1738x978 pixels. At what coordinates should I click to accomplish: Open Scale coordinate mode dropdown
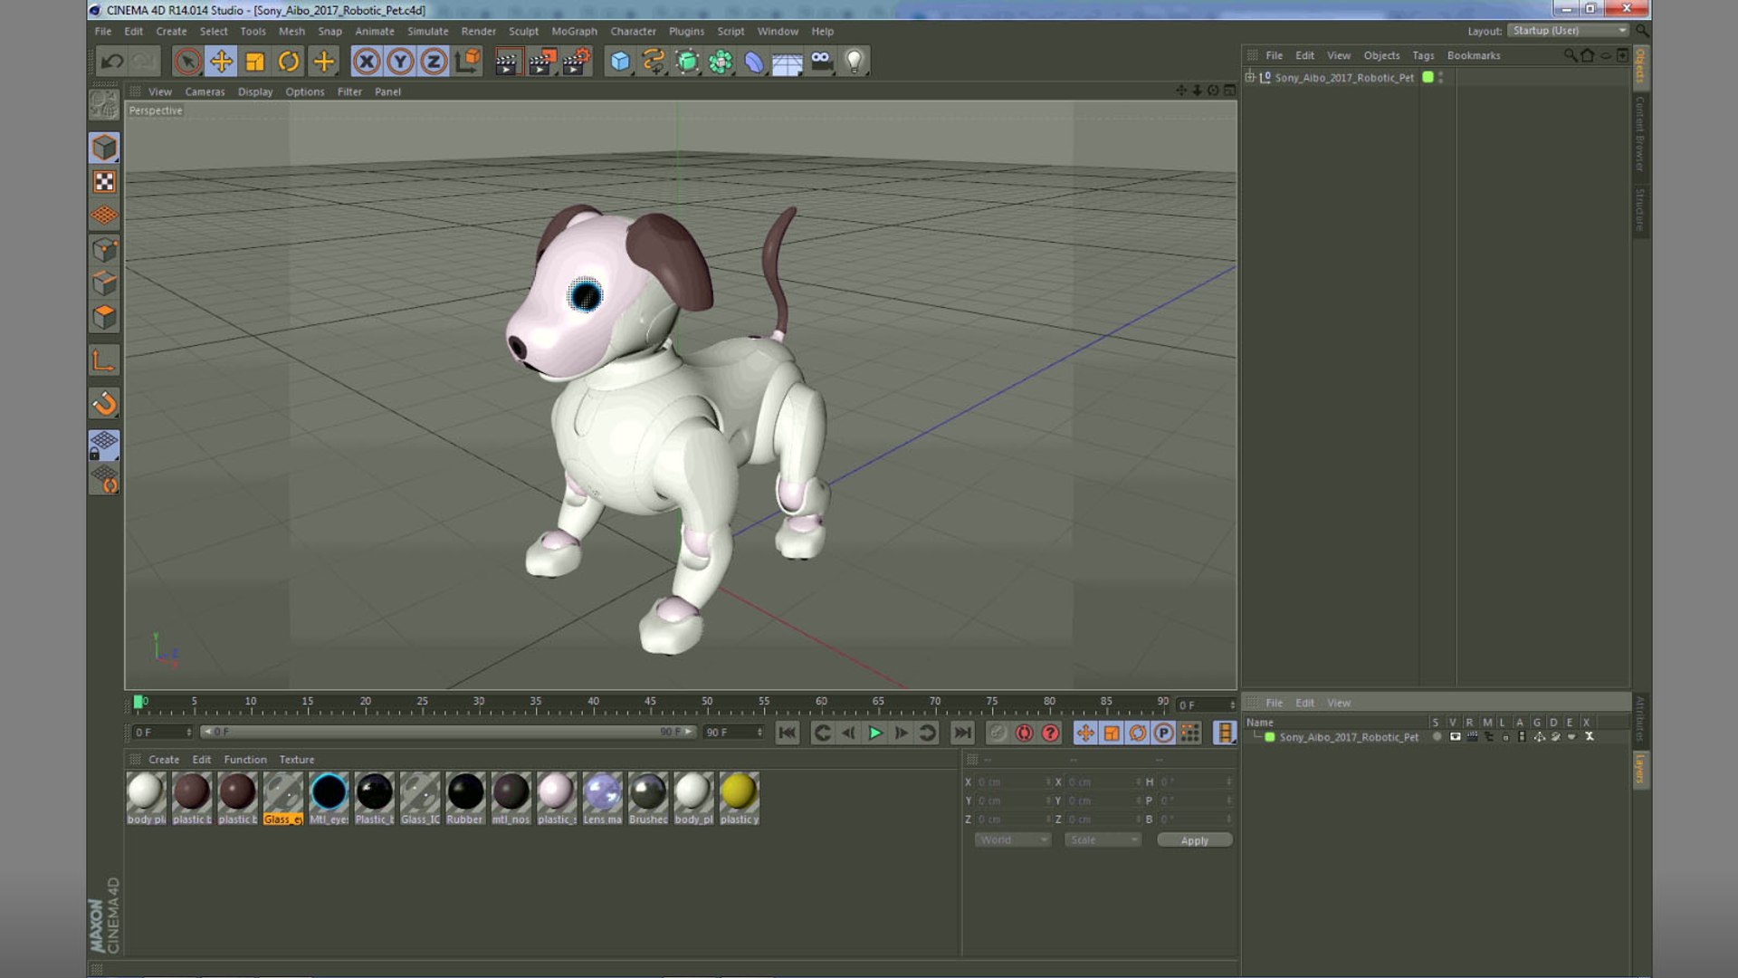pyautogui.click(x=1102, y=839)
